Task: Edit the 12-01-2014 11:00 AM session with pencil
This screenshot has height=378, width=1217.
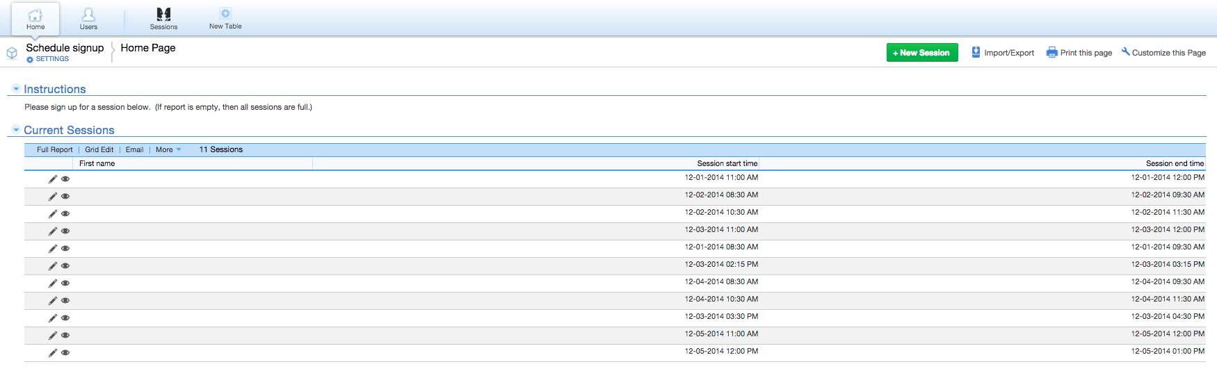Action: click(x=53, y=179)
